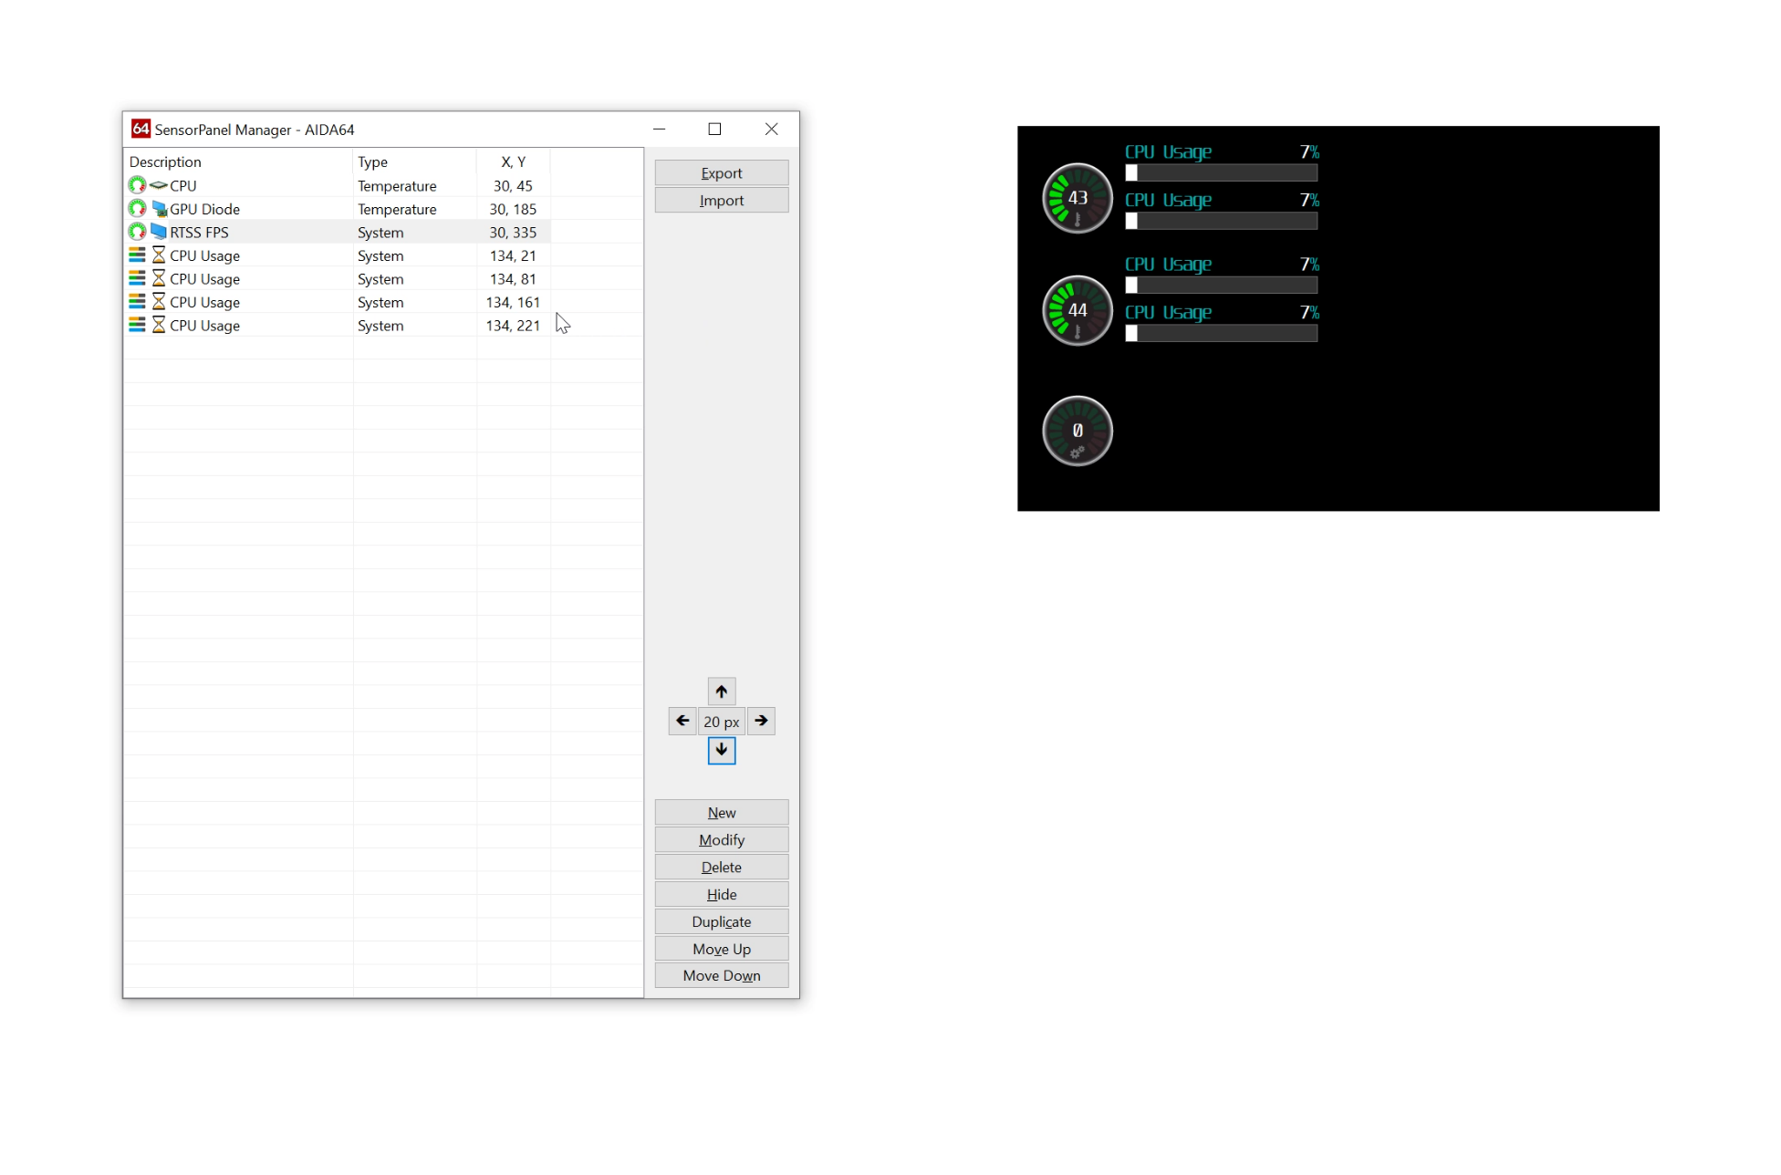Viewport: 1781px width, 1175px height.
Task: Click the second CPU Usage bar in SensorPanel
Action: [1222, 221]
